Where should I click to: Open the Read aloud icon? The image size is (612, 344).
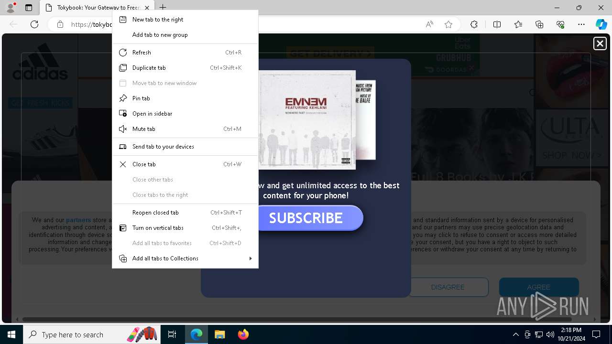tap(429, 24)
